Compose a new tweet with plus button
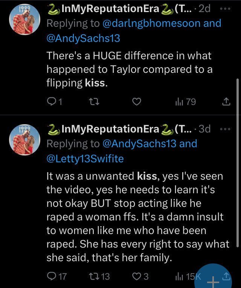 [213, 279]
